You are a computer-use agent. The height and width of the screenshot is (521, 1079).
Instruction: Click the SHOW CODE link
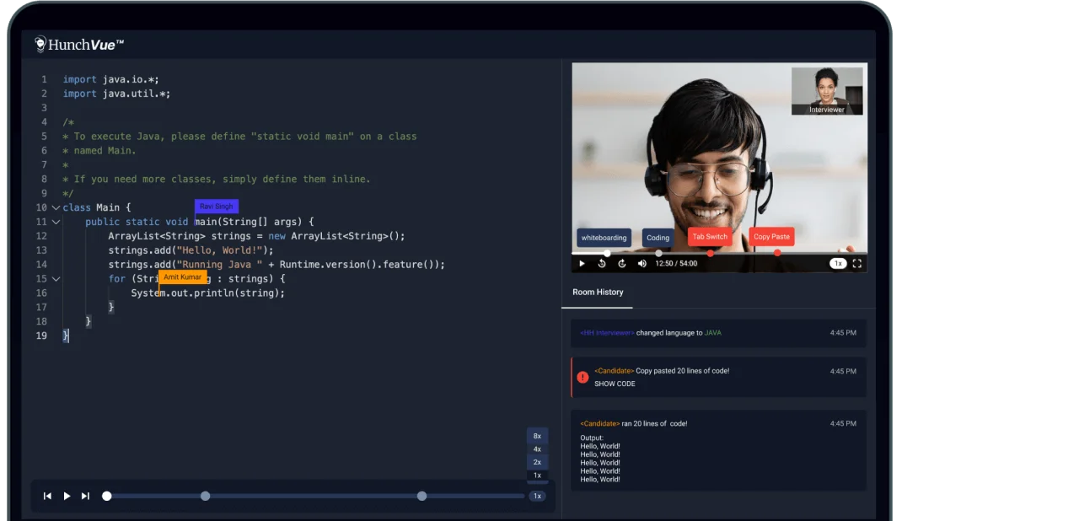[615, 384]
